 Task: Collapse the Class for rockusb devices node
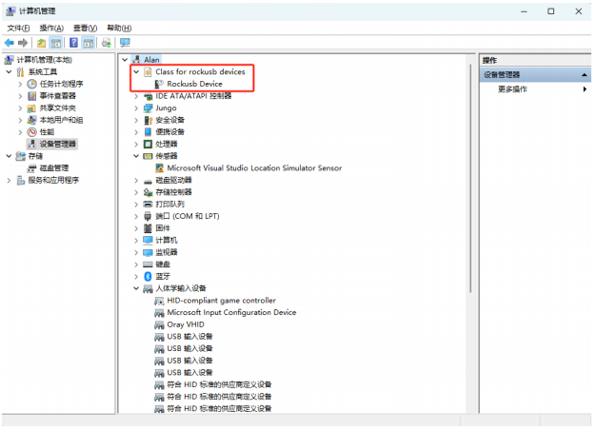[x=136, y=71]
